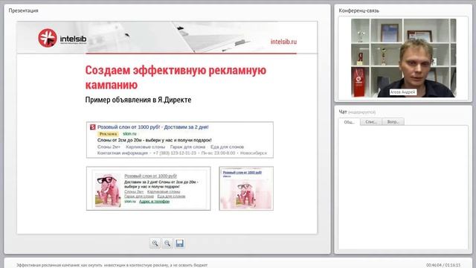
Task: Click the webcam video of the presenter
Action: point(403,58)
